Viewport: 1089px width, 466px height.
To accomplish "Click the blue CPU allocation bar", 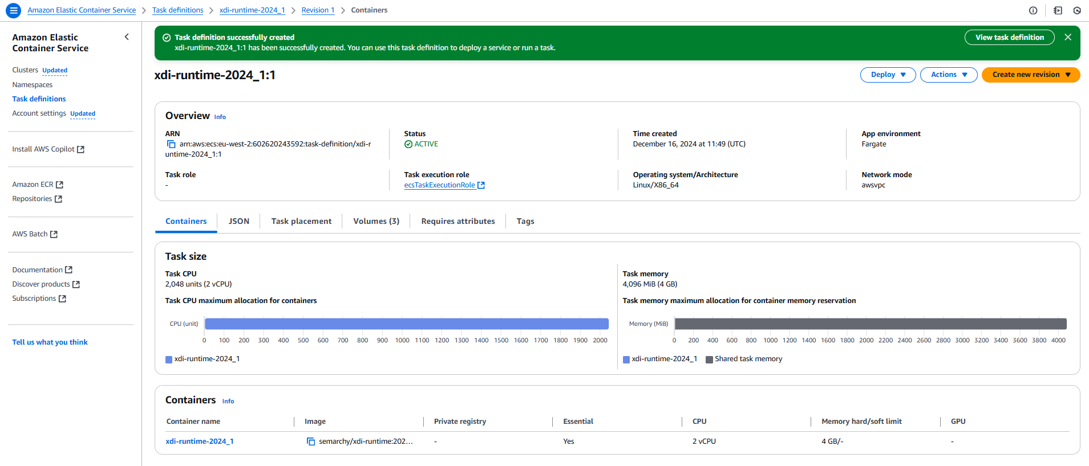I will click(407, 324).
